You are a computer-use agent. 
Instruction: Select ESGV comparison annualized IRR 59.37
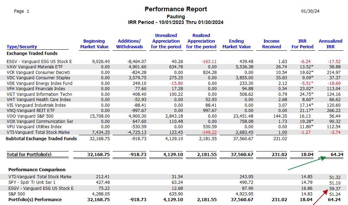[335, 188]
